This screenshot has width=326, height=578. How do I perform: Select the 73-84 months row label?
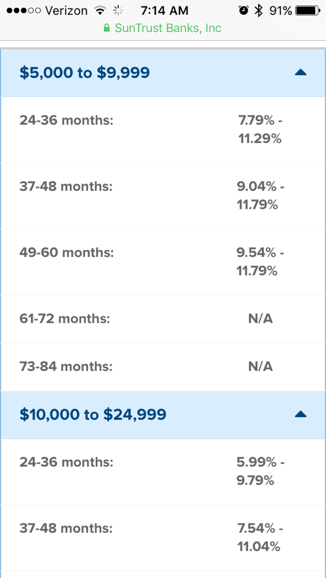66,367
